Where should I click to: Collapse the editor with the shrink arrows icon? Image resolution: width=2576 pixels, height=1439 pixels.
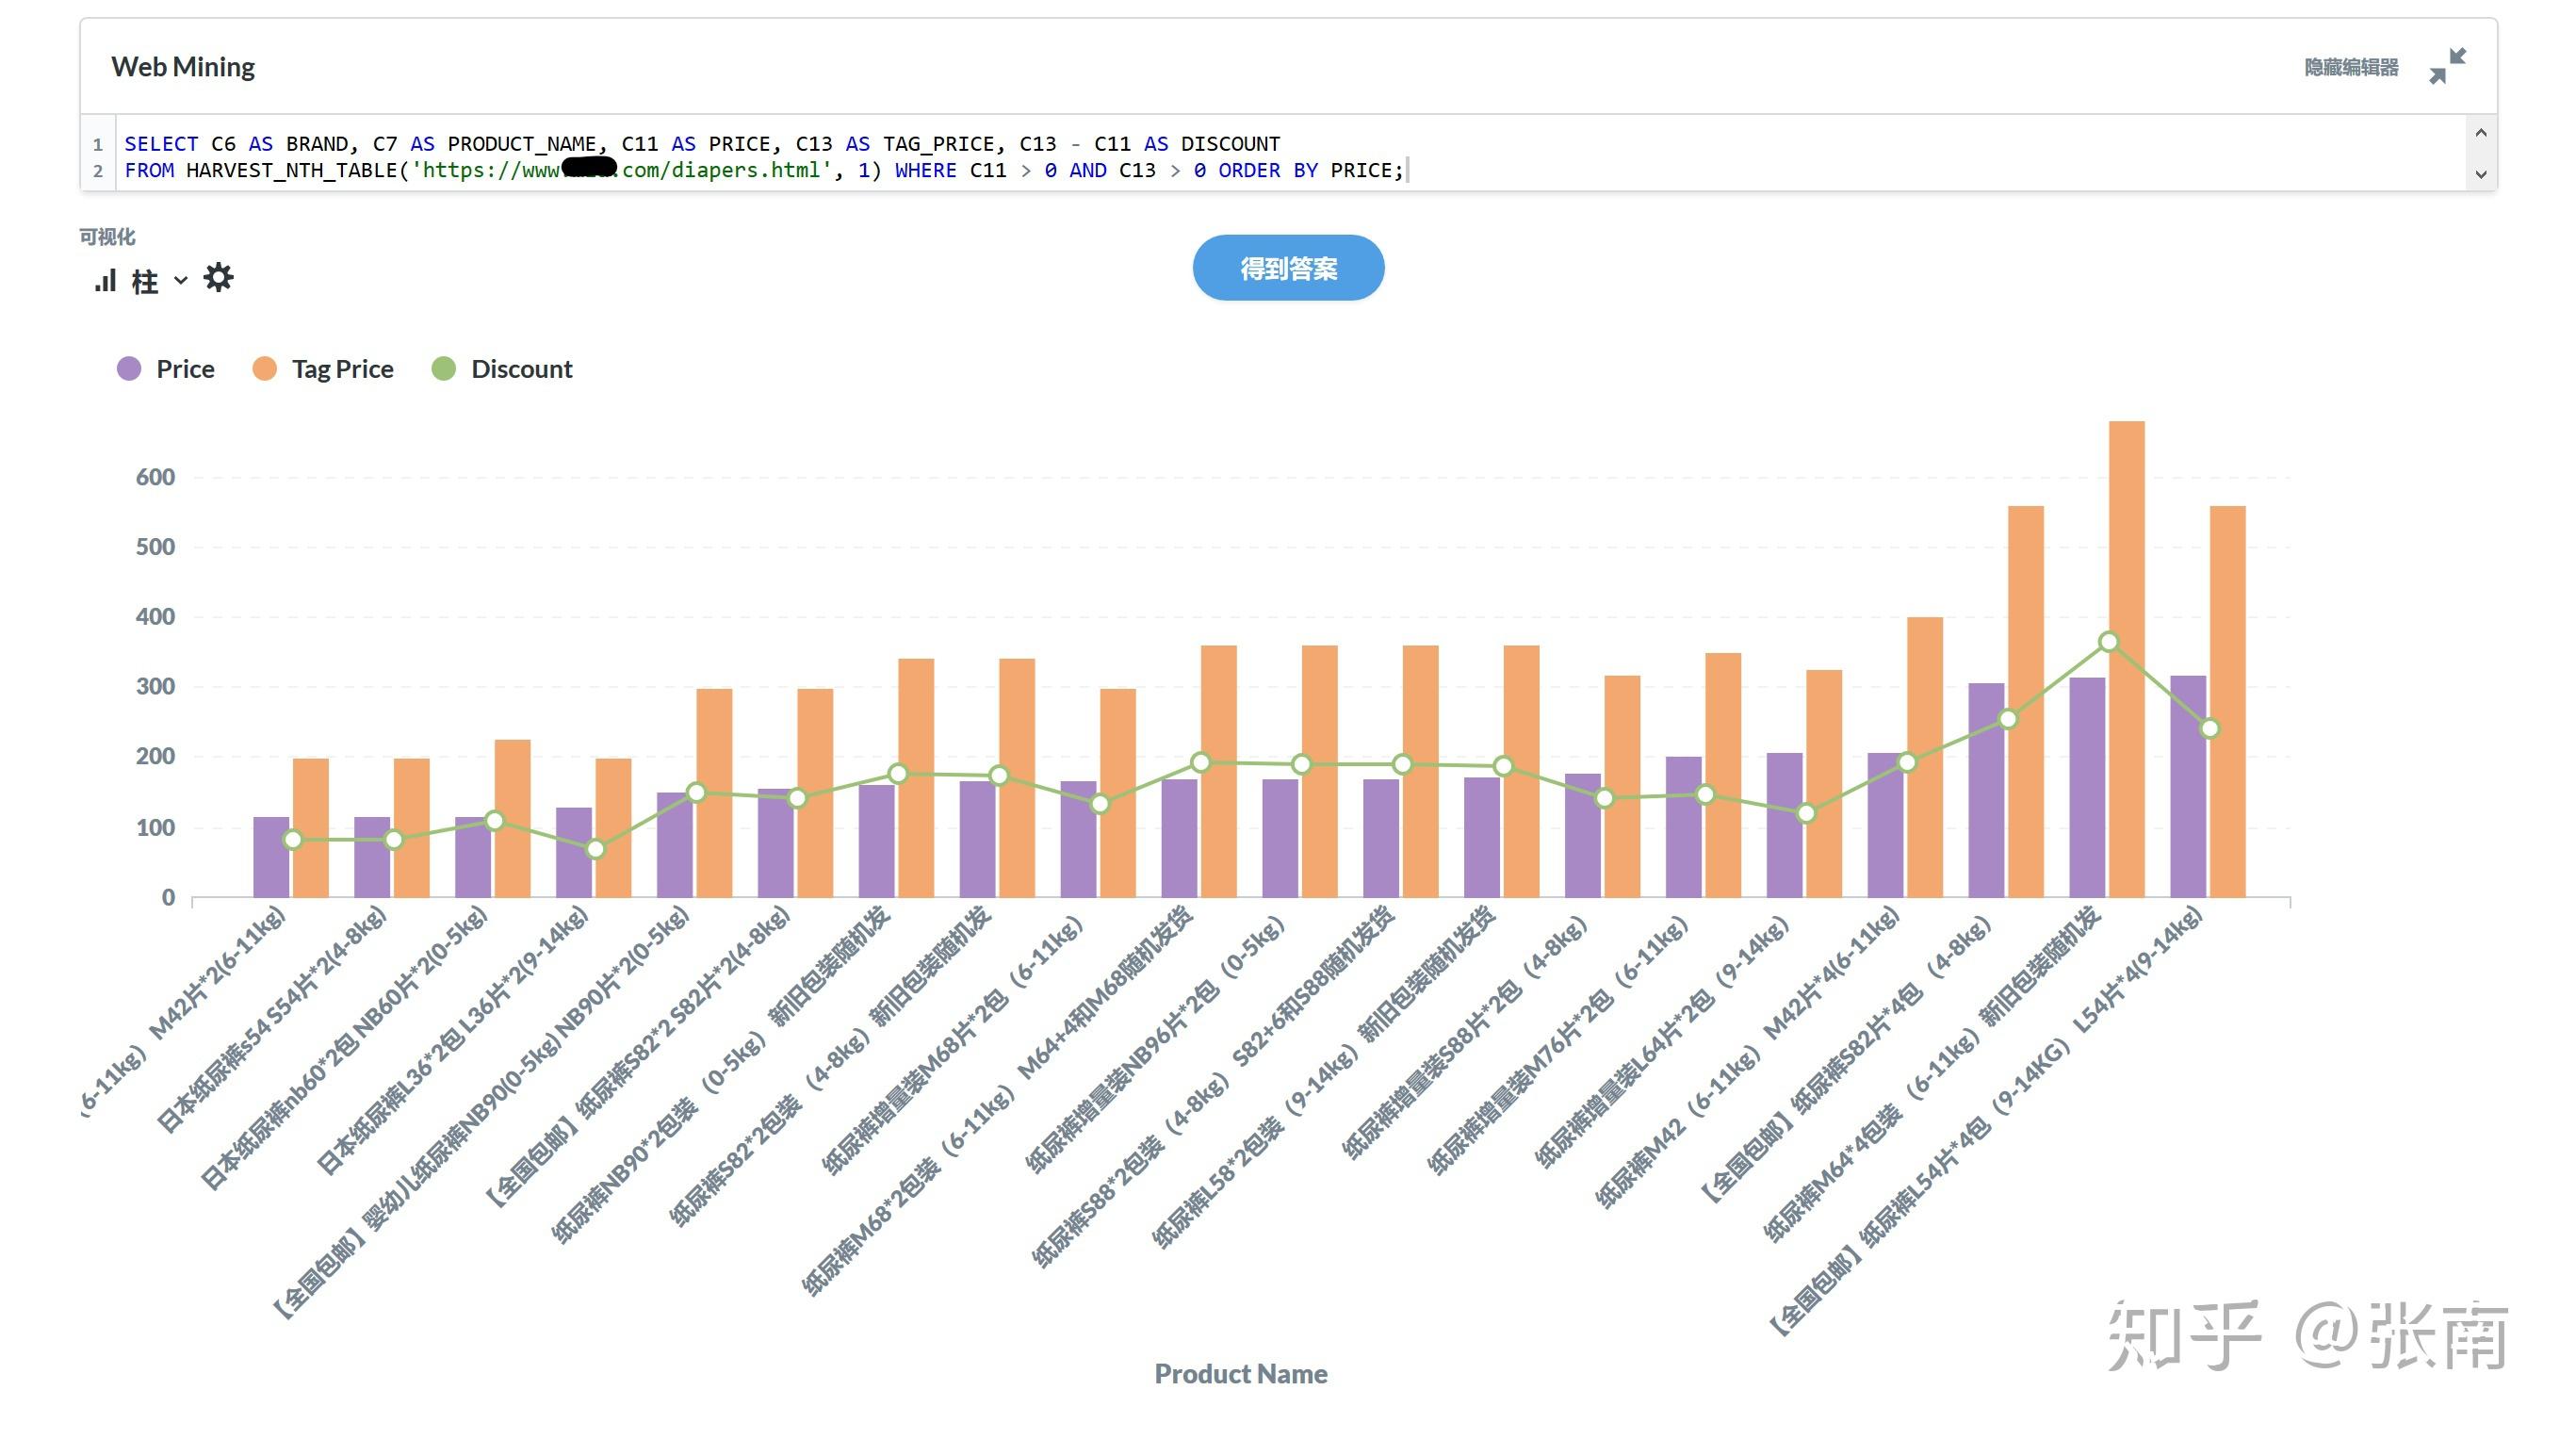[x=2448, y=66]
